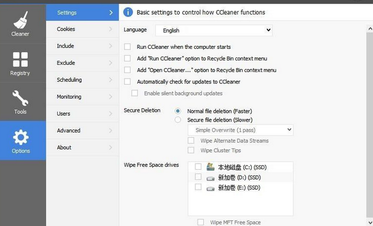Toggle Wipe Alternate Data Streams checkbox
The image size is (373, 226).
(191, 140)
